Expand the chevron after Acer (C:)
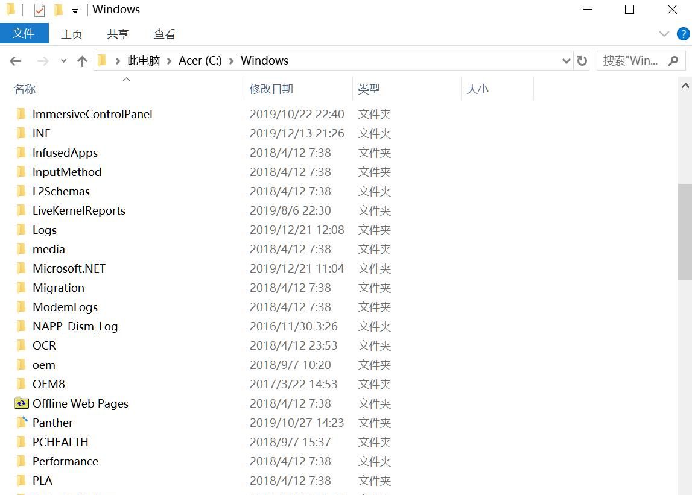 click(x=231, y=61)
